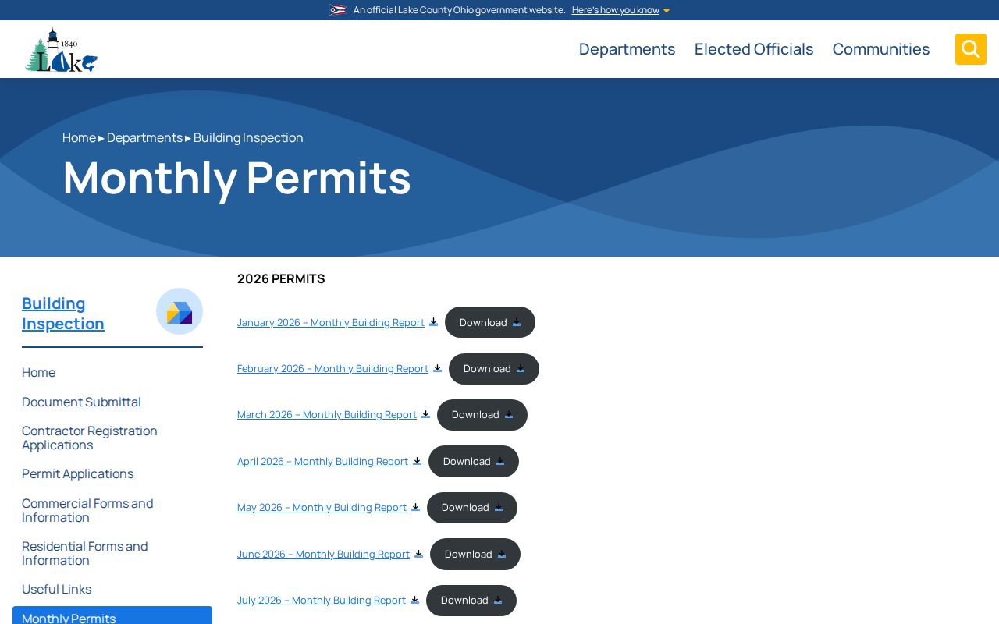Go to Building Inspection breadcrumb
Image resolution: width=999 pixels, height=624 pixels.
(248, 137)
